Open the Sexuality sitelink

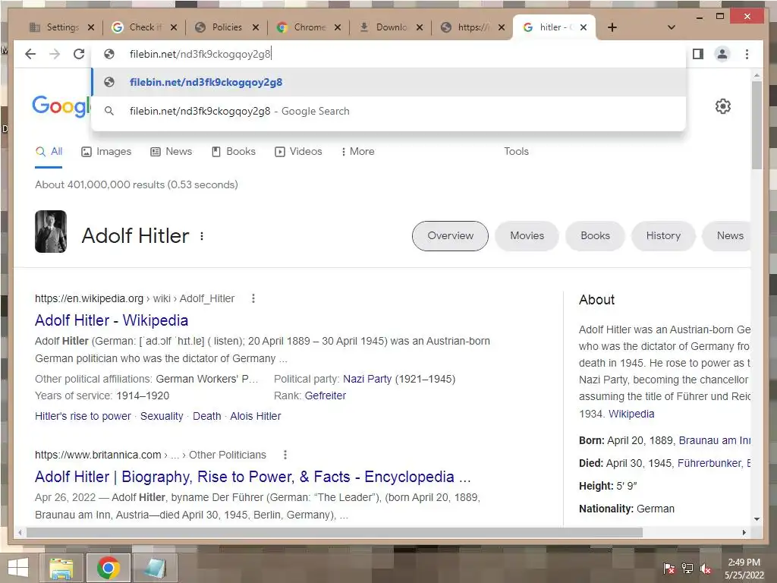click(162, 417)
